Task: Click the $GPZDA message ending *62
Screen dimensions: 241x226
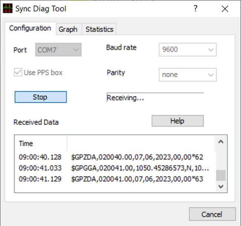Action: tap(137, 157)
